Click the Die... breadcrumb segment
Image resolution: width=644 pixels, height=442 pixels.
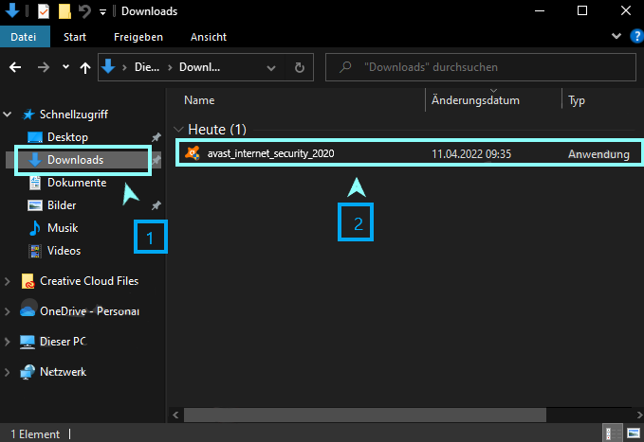point(147,67)
